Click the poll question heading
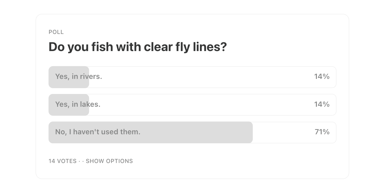The image size is (379, 192). pos(137,47)
